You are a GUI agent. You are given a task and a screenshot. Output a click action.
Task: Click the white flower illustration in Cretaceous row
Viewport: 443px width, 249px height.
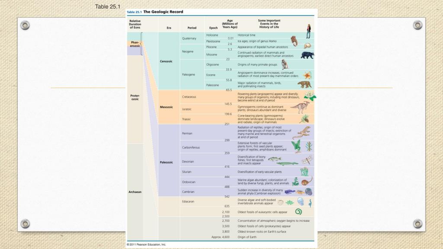tap(310, 96)
